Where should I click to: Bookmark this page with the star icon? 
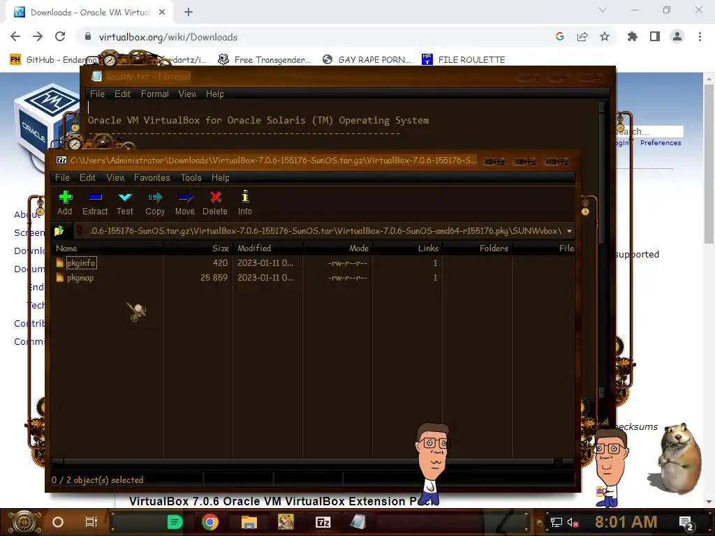[605, 36]
